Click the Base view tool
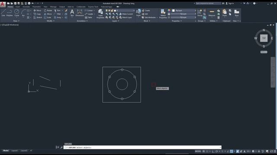The height and width of the screenshot is (155, 277). [237, 13]
